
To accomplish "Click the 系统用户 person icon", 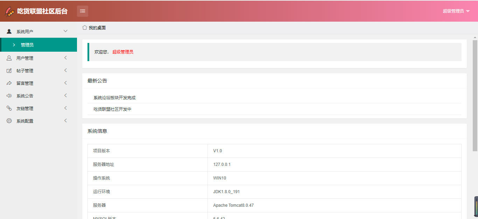I will coord(9,31).
